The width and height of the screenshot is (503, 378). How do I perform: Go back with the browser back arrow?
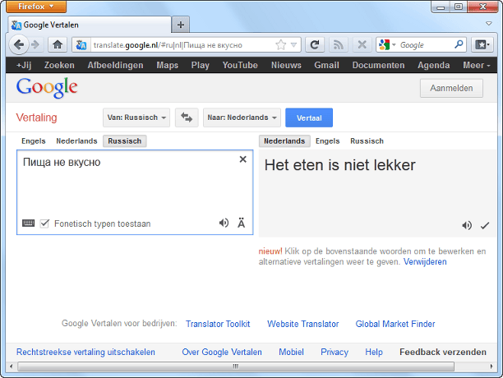[19, 45]
